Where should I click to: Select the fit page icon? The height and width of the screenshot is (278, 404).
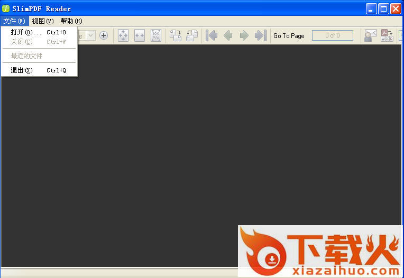[x=123, y=35]
